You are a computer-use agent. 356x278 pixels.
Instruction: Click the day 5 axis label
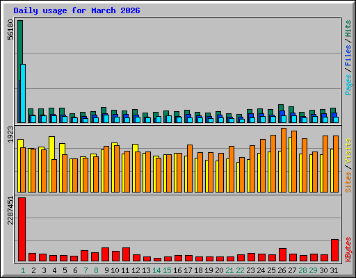[x=65, y=270]
